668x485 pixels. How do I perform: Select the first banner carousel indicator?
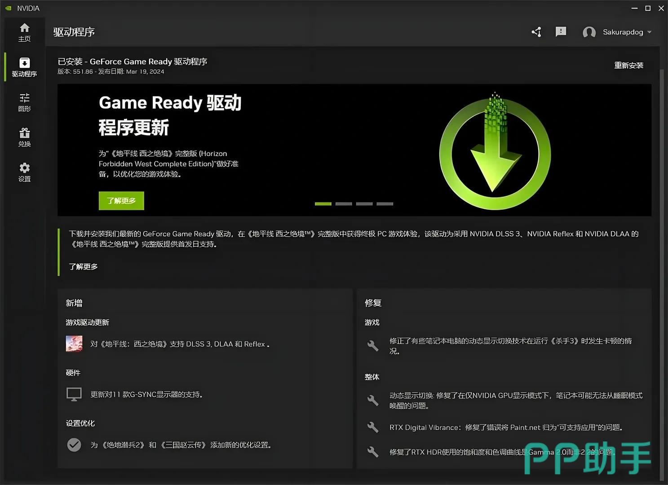(x=323, y=204)
